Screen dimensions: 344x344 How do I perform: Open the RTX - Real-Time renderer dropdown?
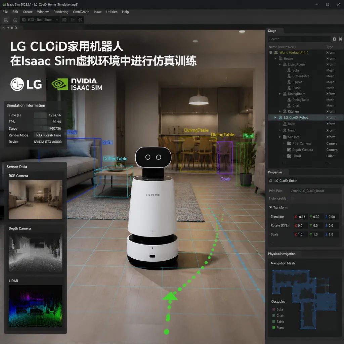click(40, 20)
